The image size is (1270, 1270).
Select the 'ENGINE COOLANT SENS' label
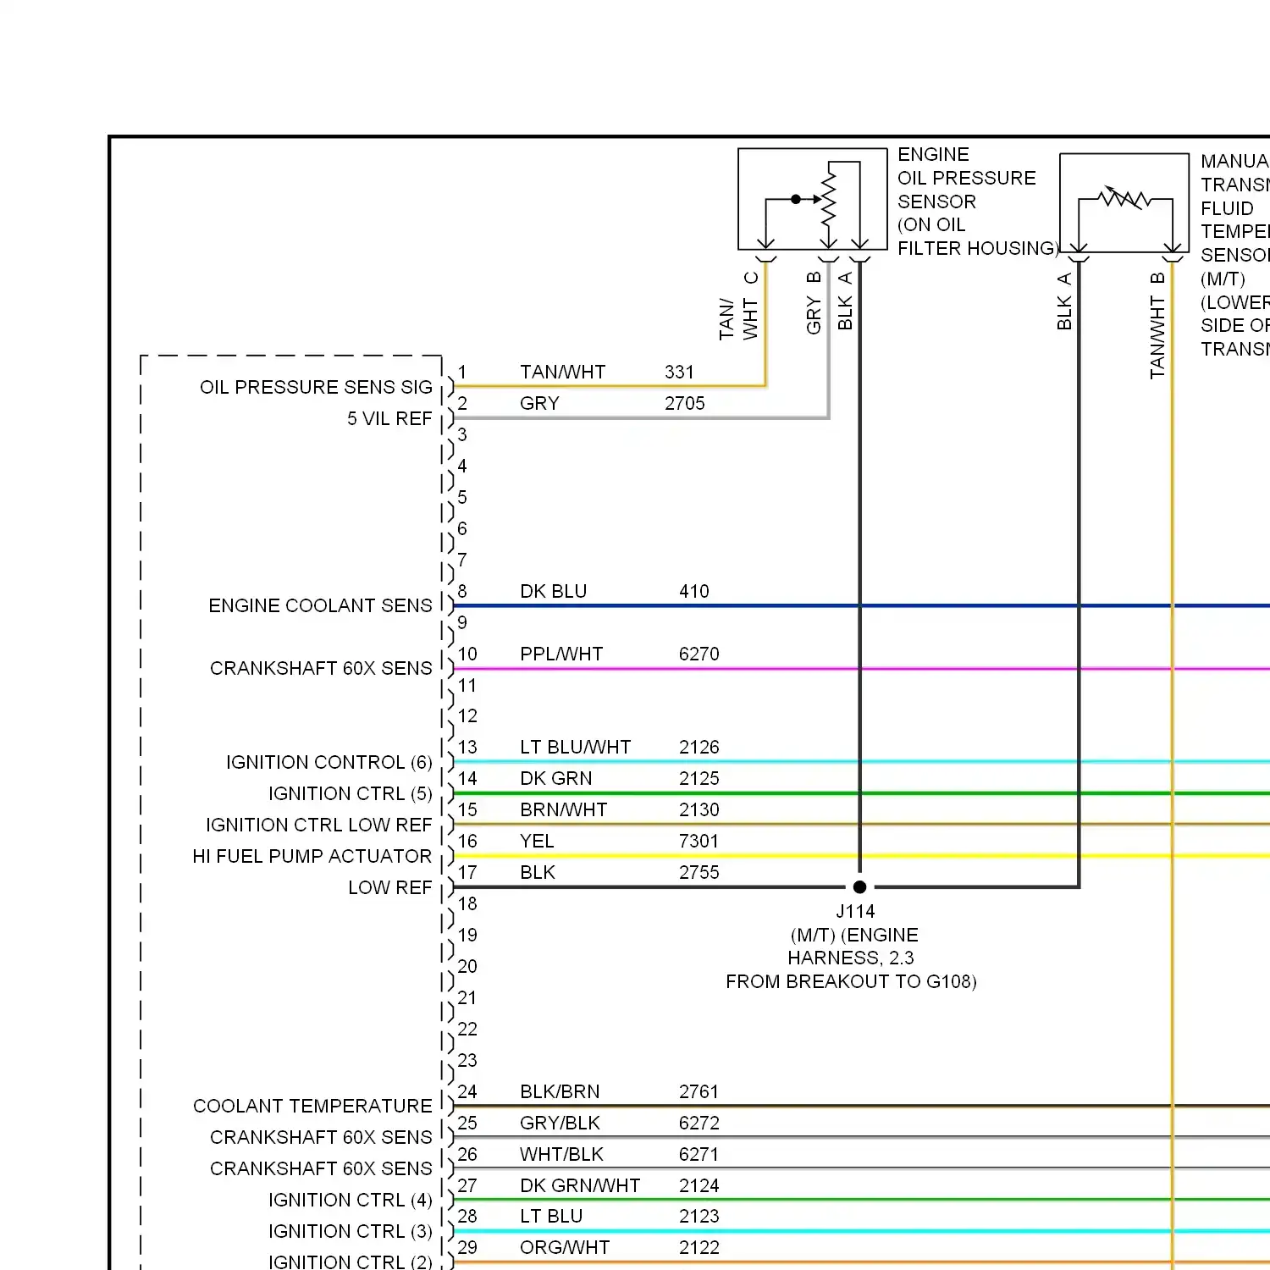(320, 605)
